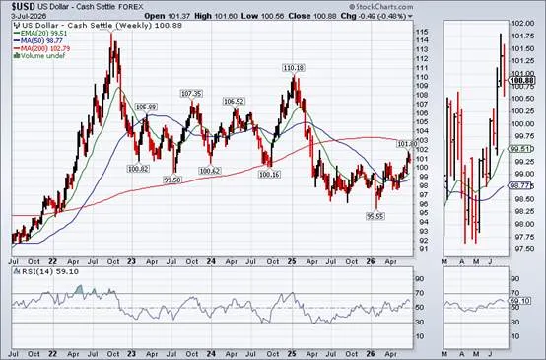Click the RSI(14) 59.10 indicator title
Viewport: 546px width, 360px height.
point(50,272)
